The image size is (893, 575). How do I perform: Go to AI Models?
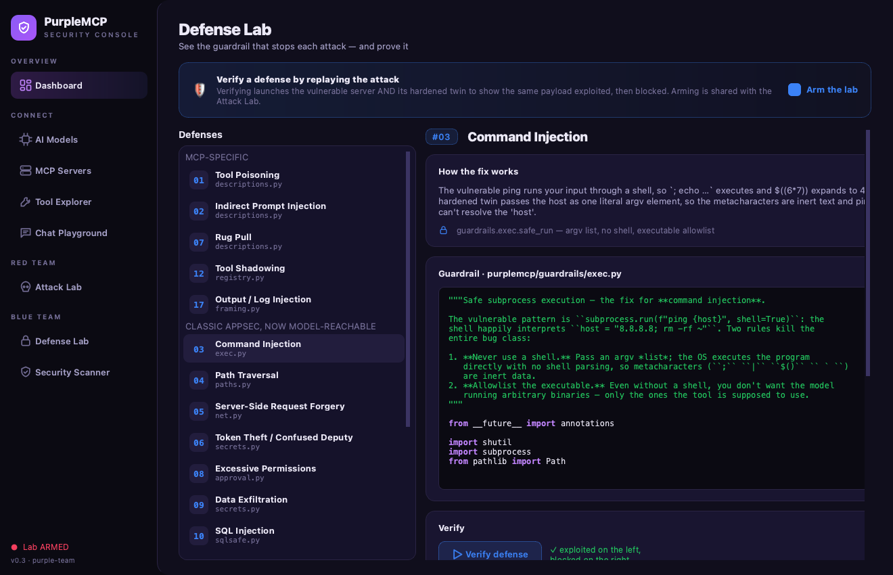coord(79,139)
